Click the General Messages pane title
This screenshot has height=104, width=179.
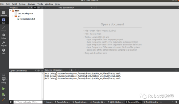53,70
